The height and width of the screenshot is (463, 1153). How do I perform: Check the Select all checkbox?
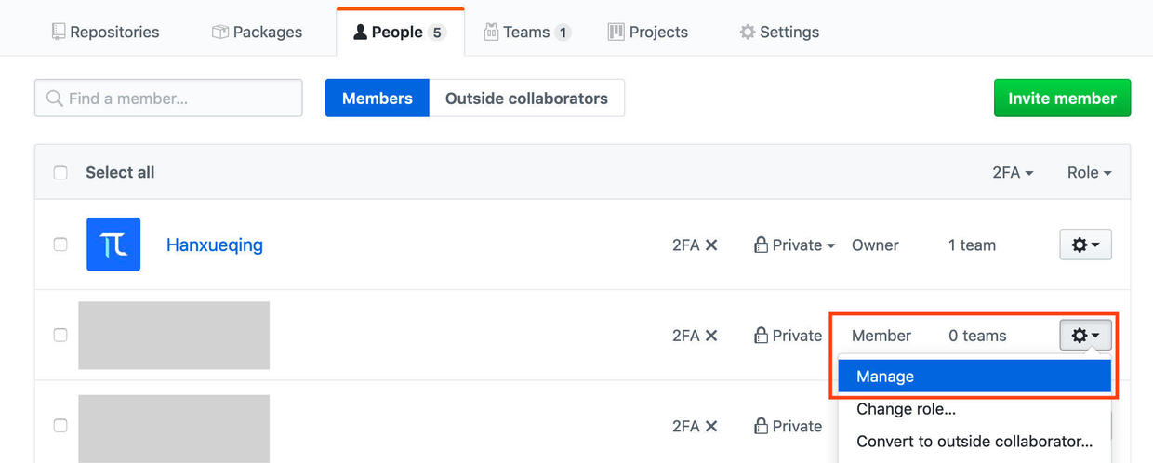pyautogui.click(x=60, y=173)
